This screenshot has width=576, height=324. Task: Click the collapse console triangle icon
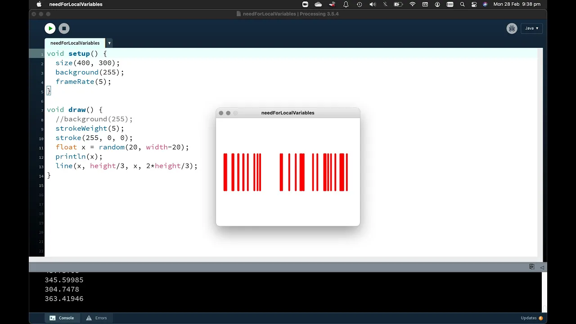coord(542,267)
